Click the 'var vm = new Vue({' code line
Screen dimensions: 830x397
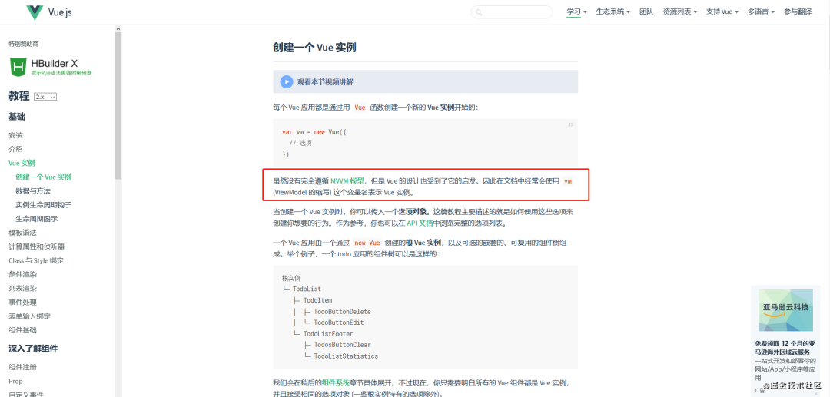coord(314,131)
